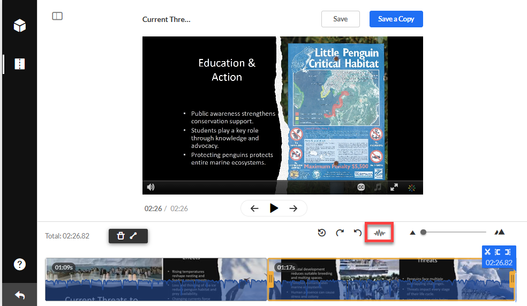
Task: Click the right trim handle of 01:17s clip
Action: pyautogui.click(x=512, y=279)
